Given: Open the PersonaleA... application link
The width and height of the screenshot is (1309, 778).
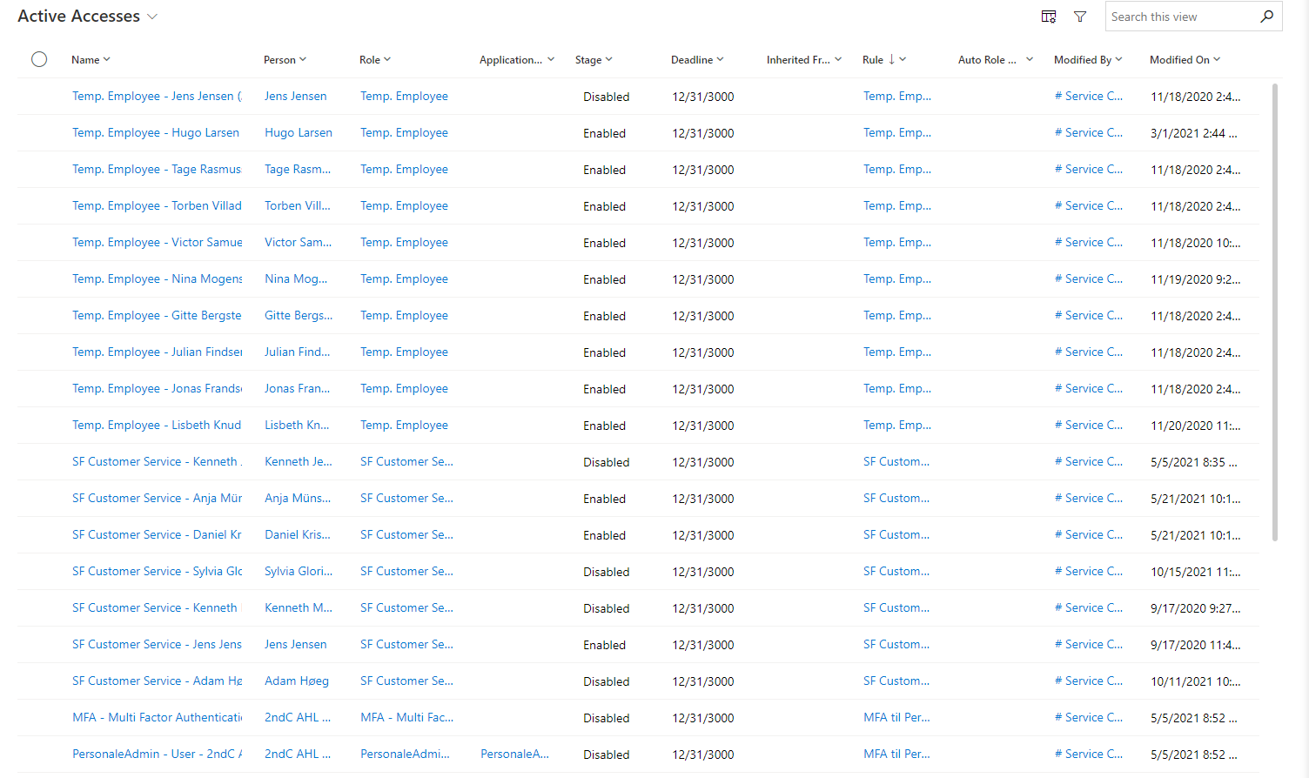Looking at the screenshot, I should (x=514, y=754).
